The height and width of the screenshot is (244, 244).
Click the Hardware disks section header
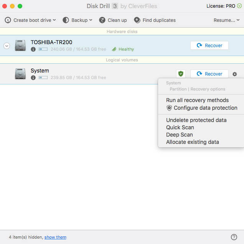coord(122,31)
